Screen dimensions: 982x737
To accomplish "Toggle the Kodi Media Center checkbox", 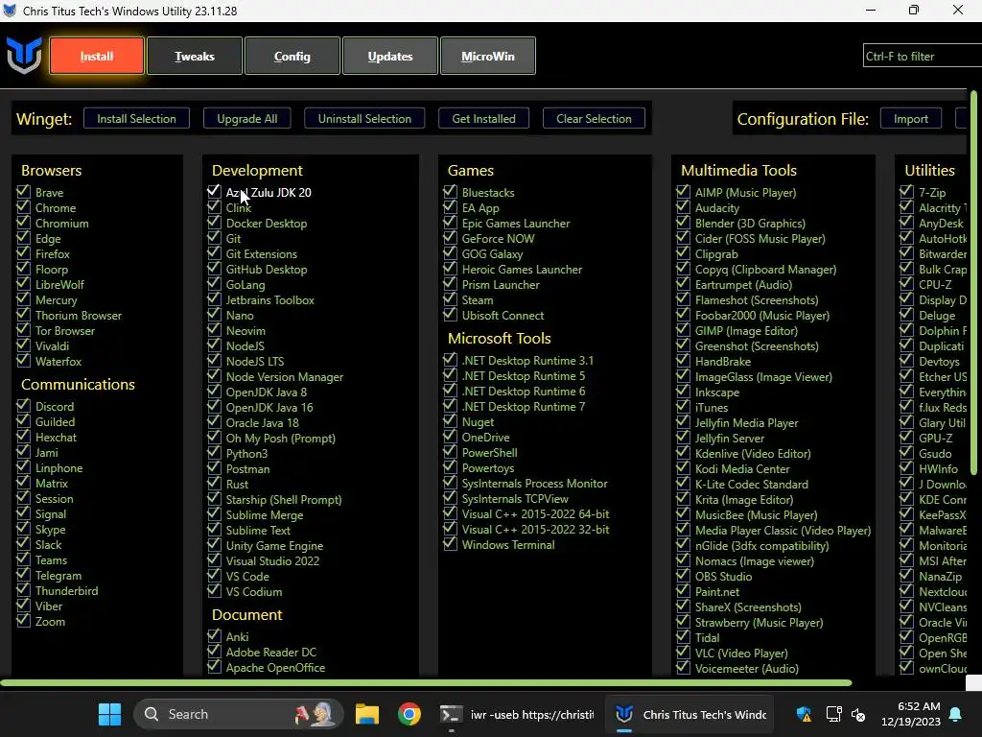I will click(683, 468).
